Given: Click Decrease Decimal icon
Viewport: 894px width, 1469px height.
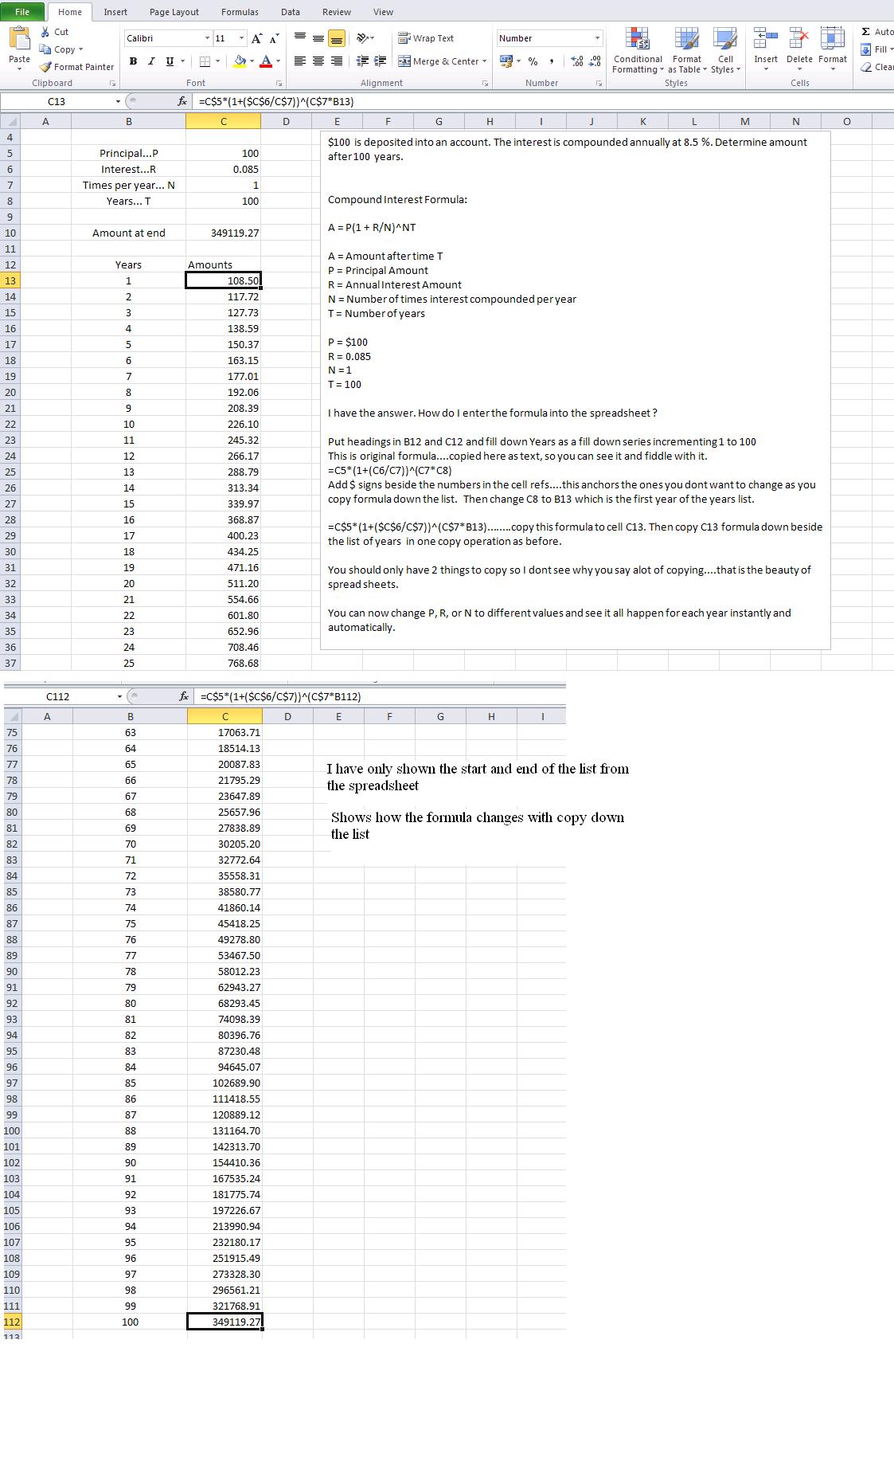Looking at the screenshot, I should [595, 61].
